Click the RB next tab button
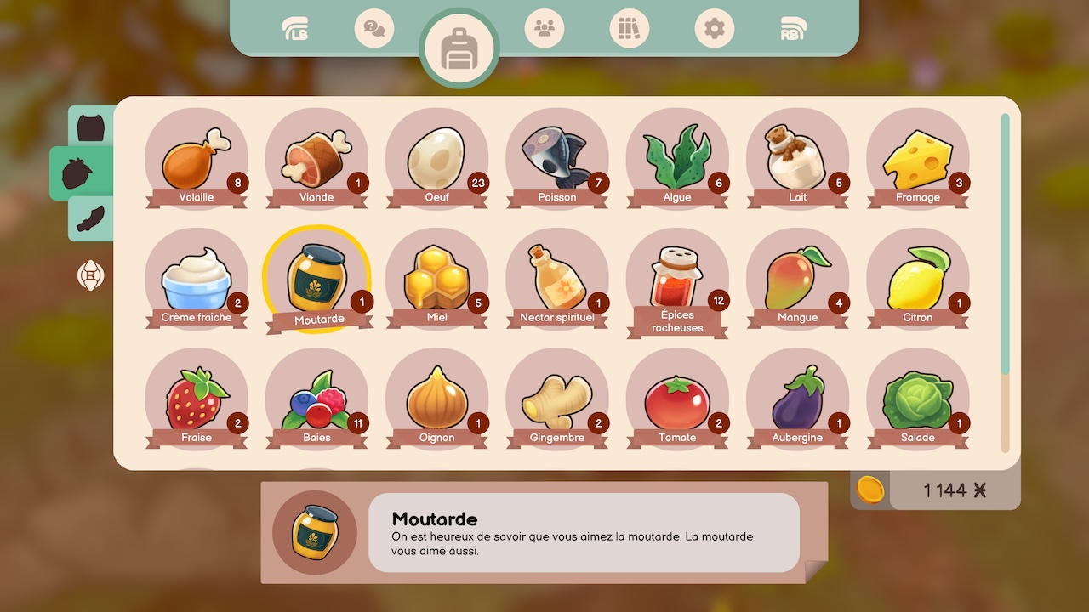Viewport: 1089px width, 612px height. coord(793,30)
